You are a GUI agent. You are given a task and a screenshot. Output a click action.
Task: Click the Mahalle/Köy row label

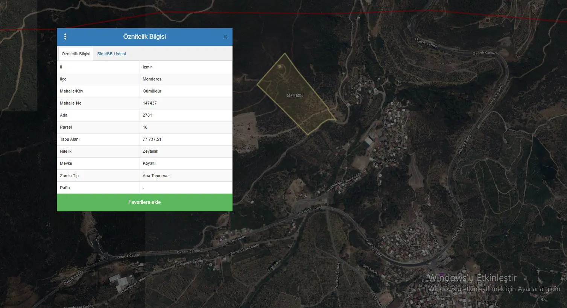pyautogui.click(x=71, y=91)
